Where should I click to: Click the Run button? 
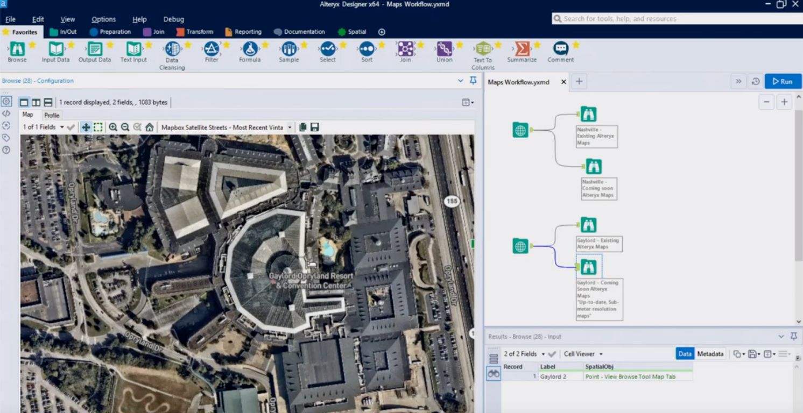tap(783, 81)
